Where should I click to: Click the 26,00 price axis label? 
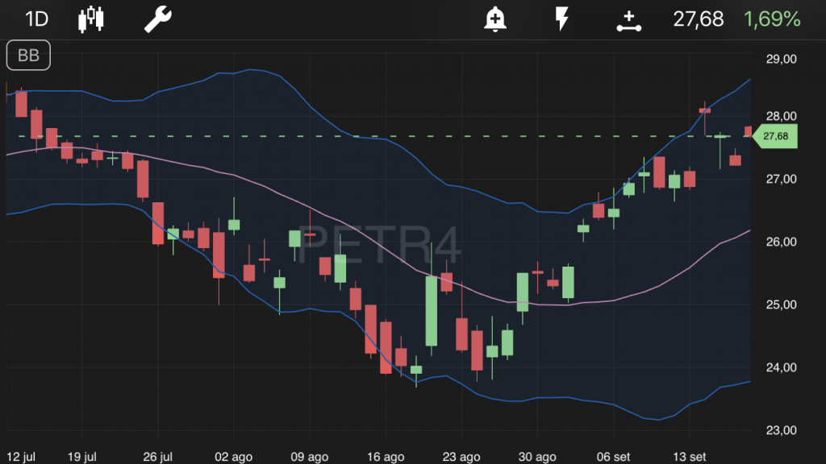tap(781, 242)
